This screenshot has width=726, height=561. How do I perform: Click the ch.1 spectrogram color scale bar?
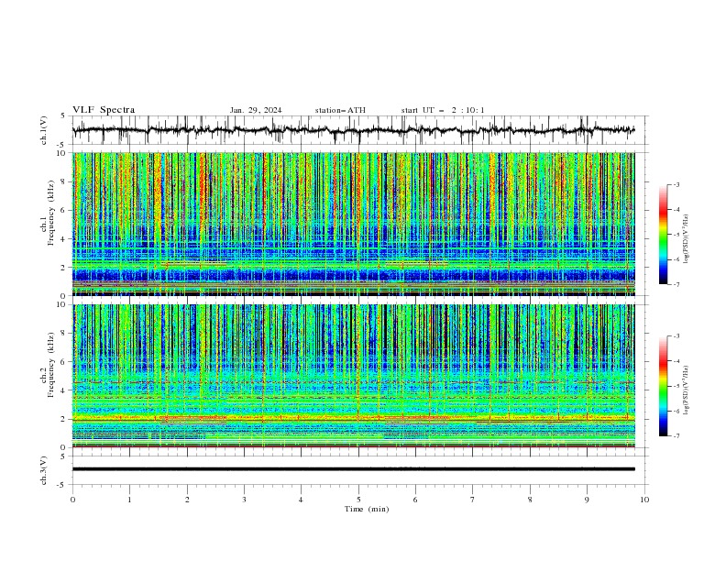pyautogui.click(x=663, y=234)
